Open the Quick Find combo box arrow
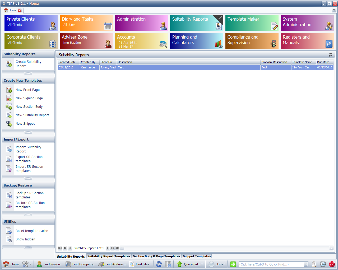The image size is (338, 270). click(x=306, y=264)
